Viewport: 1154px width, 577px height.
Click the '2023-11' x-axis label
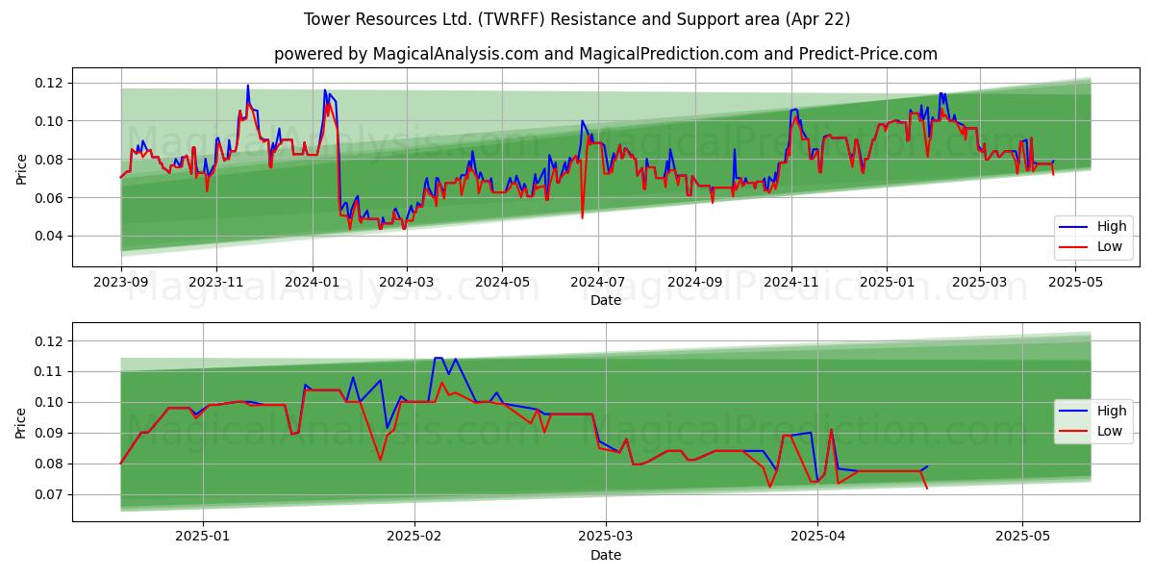[215, 283]
